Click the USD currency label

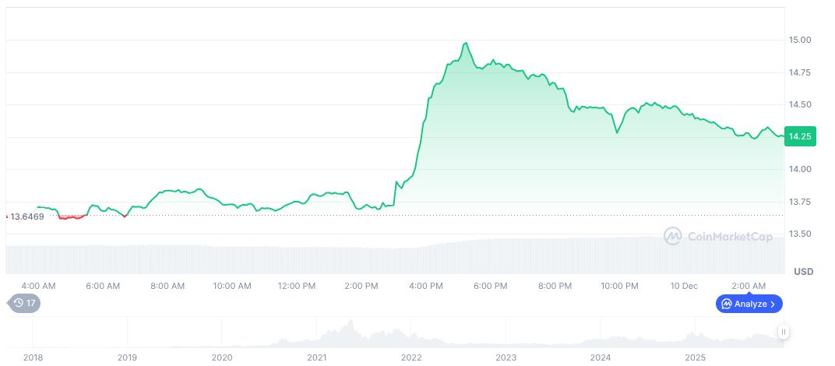[803, 272]
